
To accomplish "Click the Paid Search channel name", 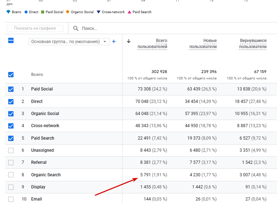I will pyautogui.click(x=43, y=138).
